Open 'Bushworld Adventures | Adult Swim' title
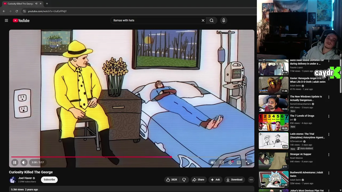Image resolution: width=342 pixels, height=192 pixels. point(306,174)
